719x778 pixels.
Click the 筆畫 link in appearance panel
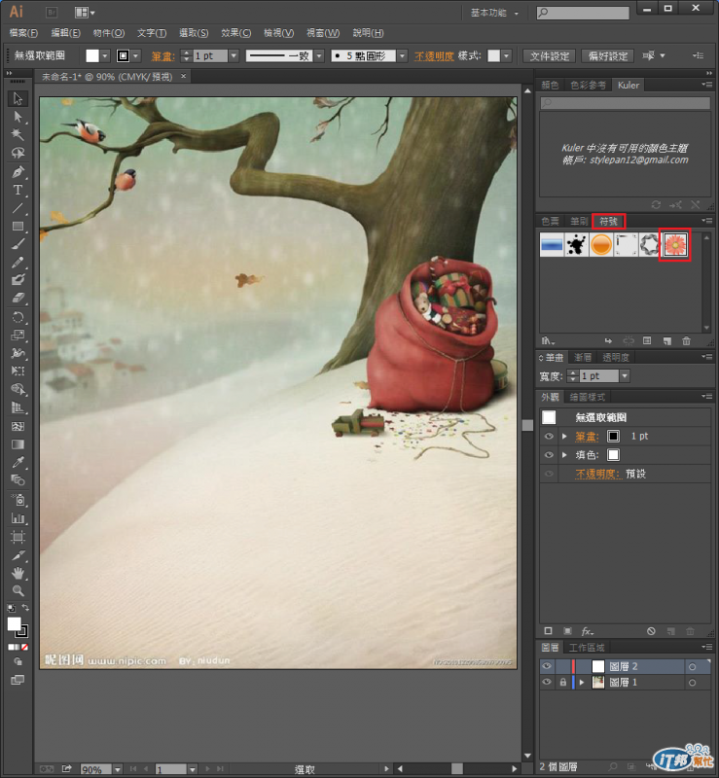[x=587, y=436]
